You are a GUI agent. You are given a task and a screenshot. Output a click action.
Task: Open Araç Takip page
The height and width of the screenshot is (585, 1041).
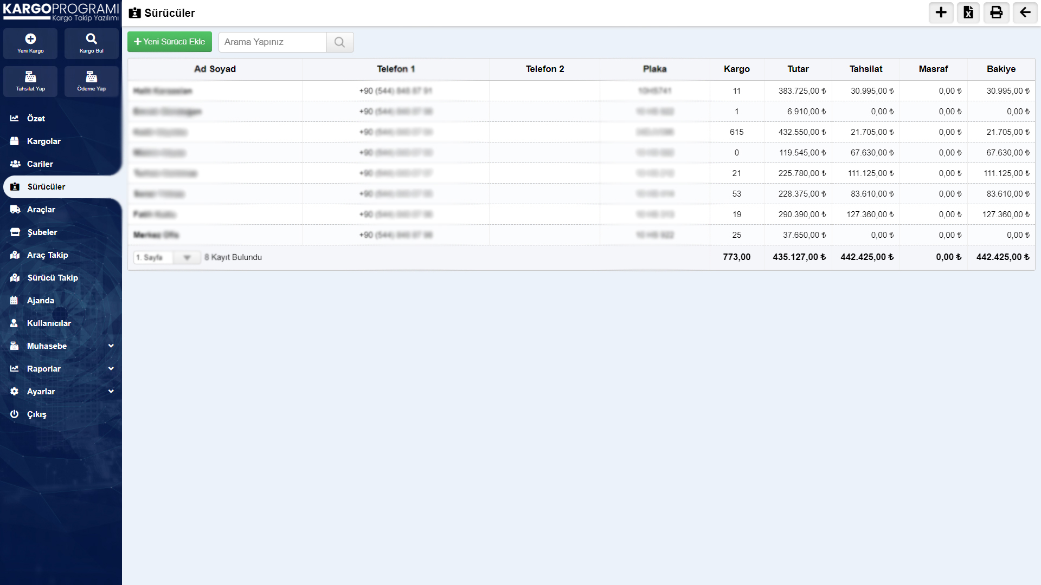click(x=61, y=255)
